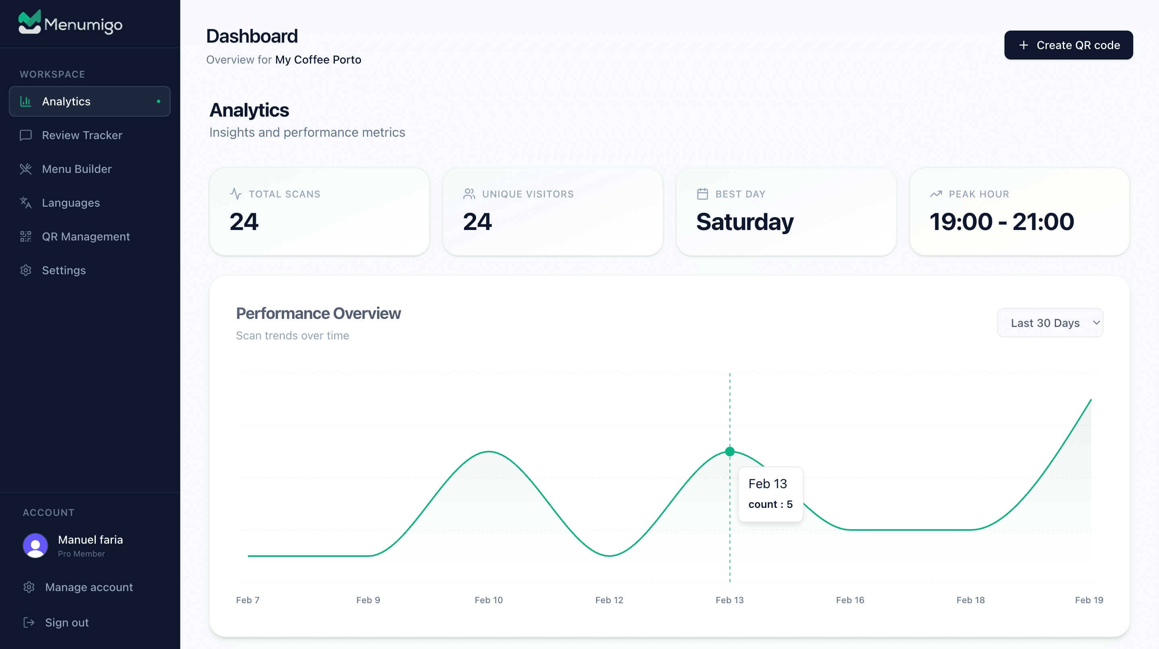The width and height of the screenshot is (1159, 649).
Task: Open Review Tracker menu item
Action: click(x=82, y=135)
